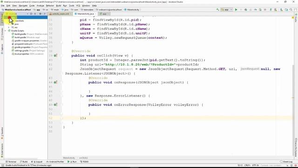Switch to the app editor tab
This screenshot has width=298, height=168.
pyautogui.click(x=103, y=14)
